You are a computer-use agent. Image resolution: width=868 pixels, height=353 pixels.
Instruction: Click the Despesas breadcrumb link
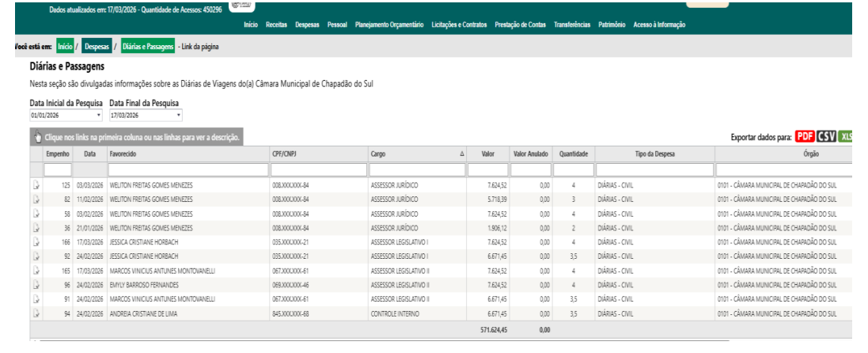coord(97,47)
